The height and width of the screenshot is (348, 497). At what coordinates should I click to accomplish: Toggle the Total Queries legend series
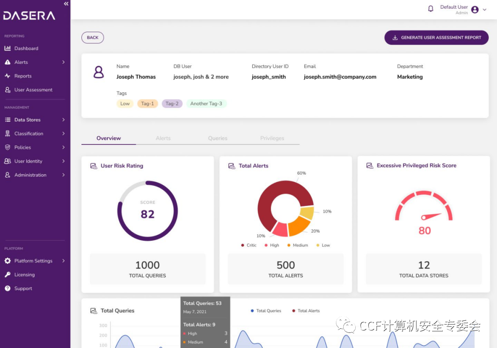click(266, 311)
